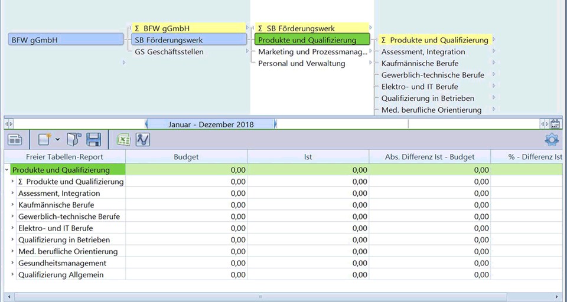The width and height of the screenshot is (567, 302).
Task: Select BFW gGmbH root node
Action: tap(66, 40)
